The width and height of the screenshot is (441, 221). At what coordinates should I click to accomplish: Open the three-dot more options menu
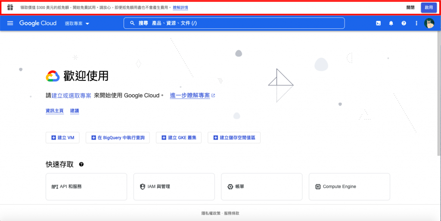click(416, 23)
